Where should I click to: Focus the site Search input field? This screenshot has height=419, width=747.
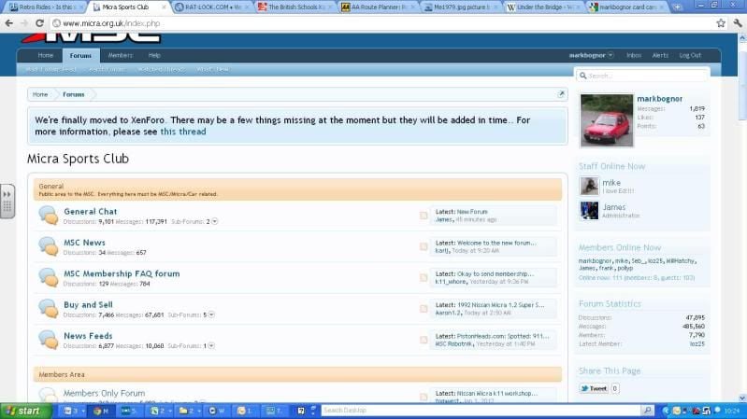point(642,76)
